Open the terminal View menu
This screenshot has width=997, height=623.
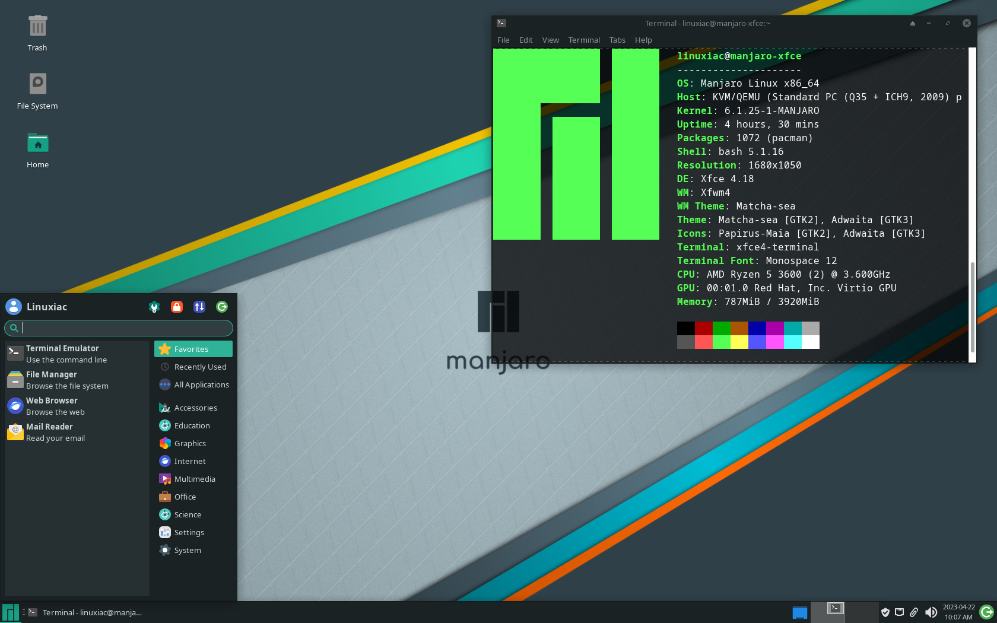click(x=551, y=40)
